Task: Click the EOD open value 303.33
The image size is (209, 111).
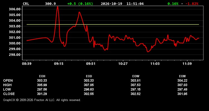Action: coord(89,80)
